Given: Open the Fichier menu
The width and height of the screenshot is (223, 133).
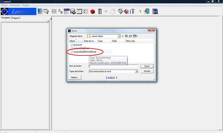Looking at the screenshot, I should coord(4,5).
